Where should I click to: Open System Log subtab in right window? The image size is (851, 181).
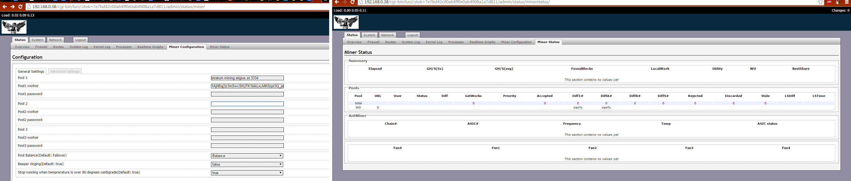tap(411, 42)
